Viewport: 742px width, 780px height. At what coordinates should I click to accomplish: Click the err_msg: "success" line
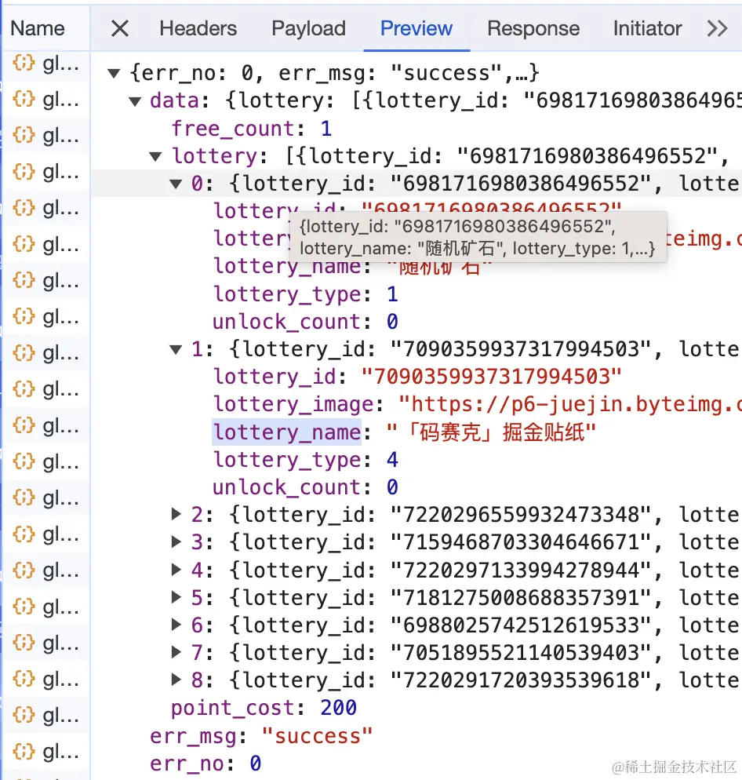[x=261, y=736]
